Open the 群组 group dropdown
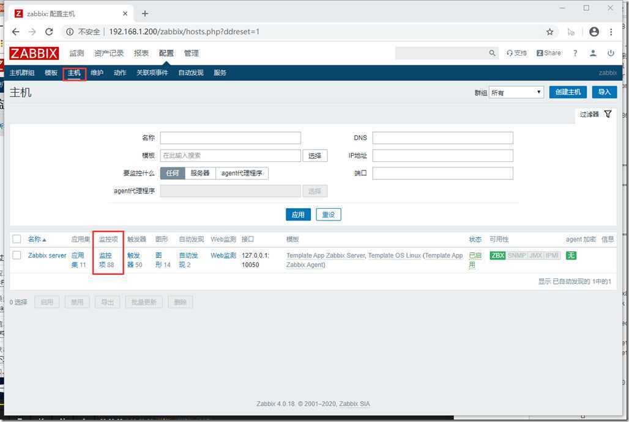 pyautogui.click(x=516, y=92)
